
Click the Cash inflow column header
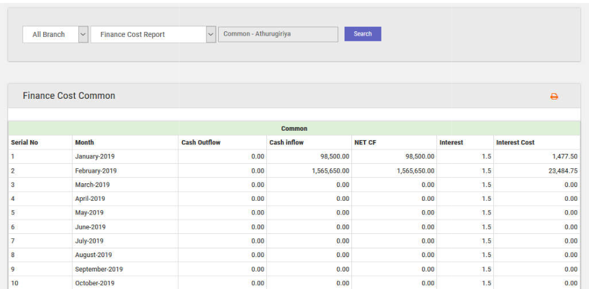[x=286, y=143]
